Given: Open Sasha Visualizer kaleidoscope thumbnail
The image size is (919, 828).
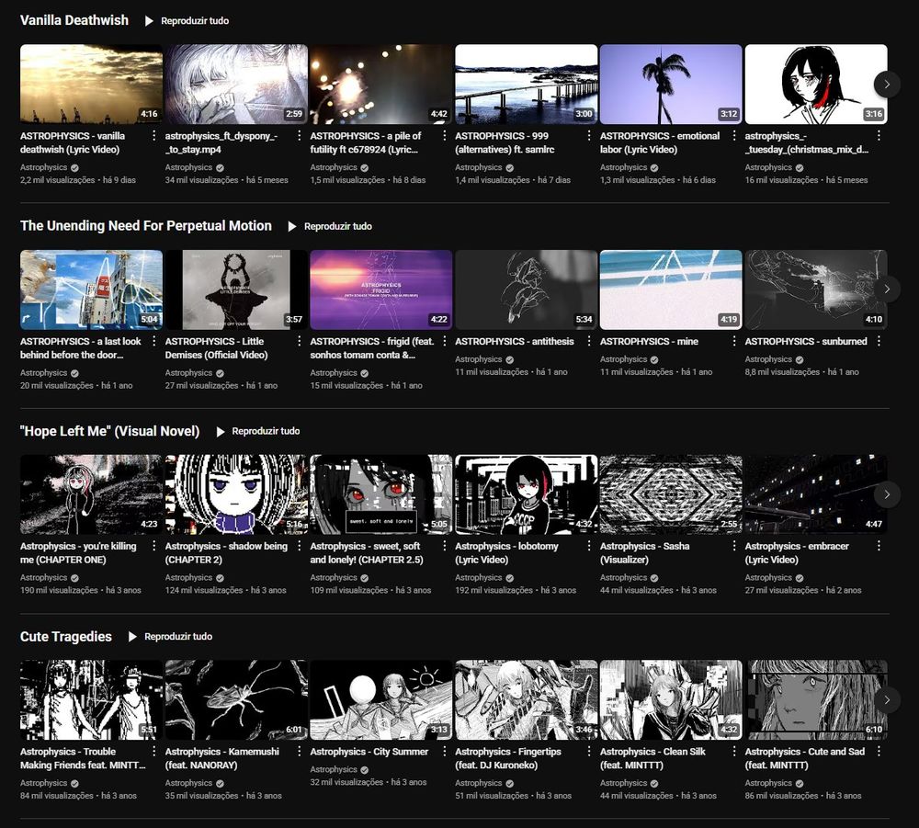Looking at the screenshot, I should click(671, 494).
